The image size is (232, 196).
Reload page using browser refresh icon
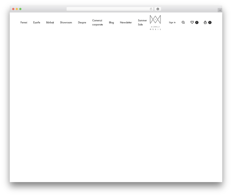(x=151, y=9)
